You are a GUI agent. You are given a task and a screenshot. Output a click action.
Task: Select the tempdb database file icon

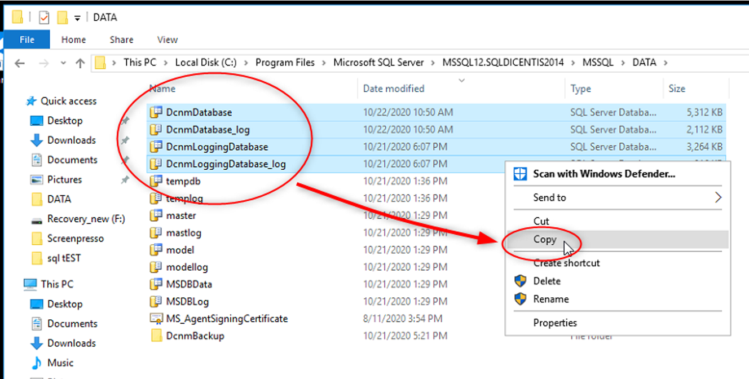click(156, 181)
